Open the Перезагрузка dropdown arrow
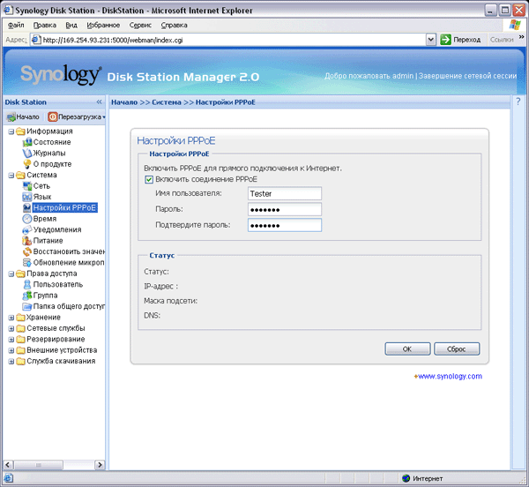This screenshot has width=529, height=487. point(104,117)
